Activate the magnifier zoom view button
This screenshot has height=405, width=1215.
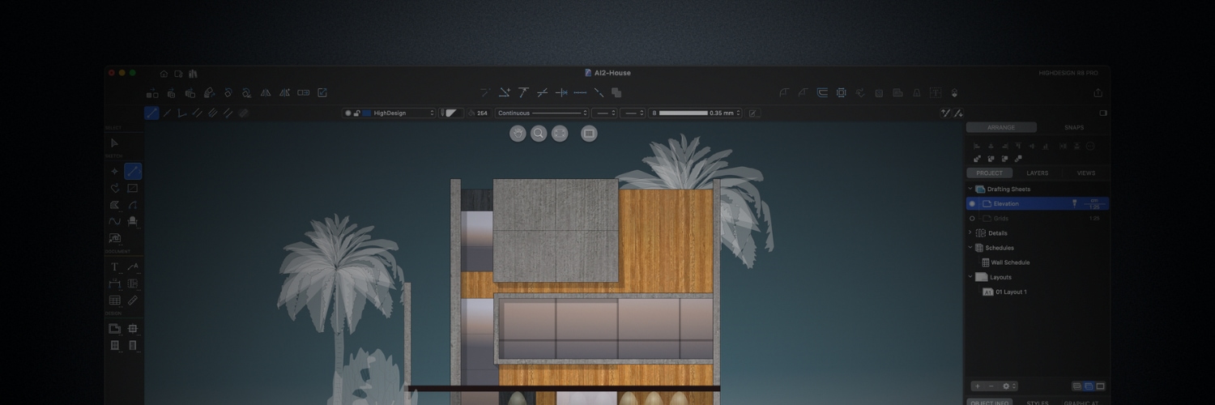coord(539,134)
